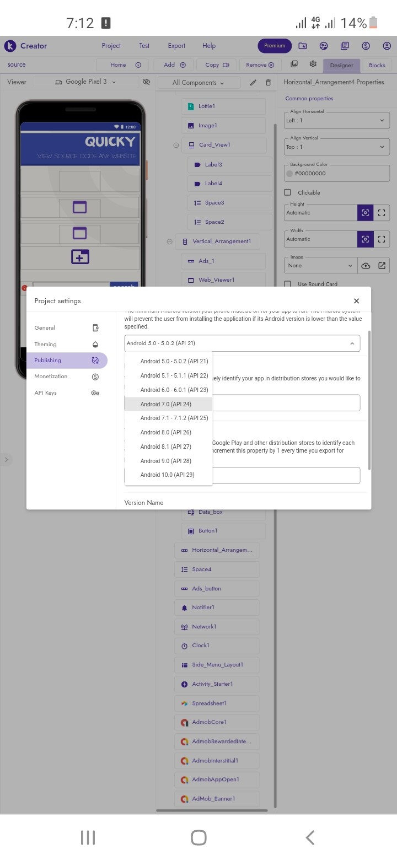Click the copy screens icon beside settings gear

(x=294, y=64)
